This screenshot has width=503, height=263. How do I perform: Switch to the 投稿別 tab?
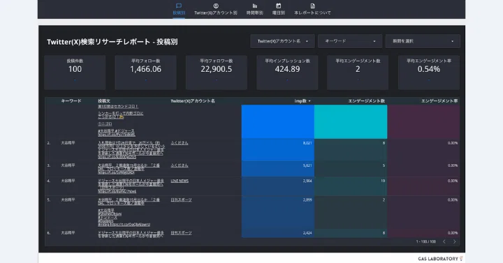[179, 9]
